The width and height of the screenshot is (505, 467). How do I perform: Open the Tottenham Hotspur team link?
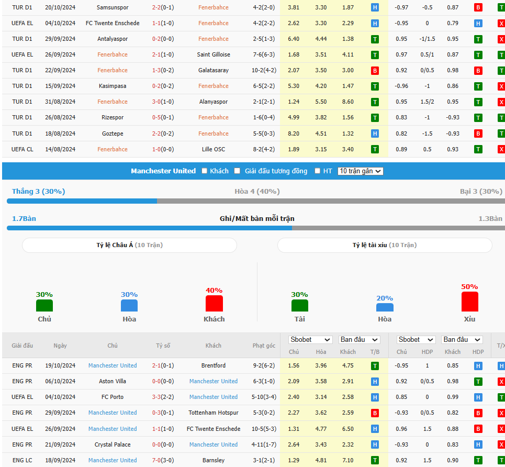(x=214, y=413)
